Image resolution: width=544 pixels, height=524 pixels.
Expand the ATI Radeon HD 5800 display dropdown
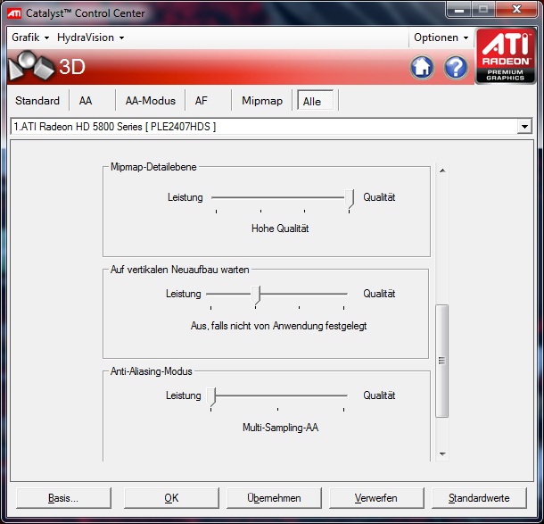(524, 127)
